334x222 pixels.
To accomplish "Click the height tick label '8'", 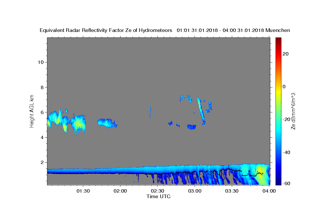I will tap(42, 87).
